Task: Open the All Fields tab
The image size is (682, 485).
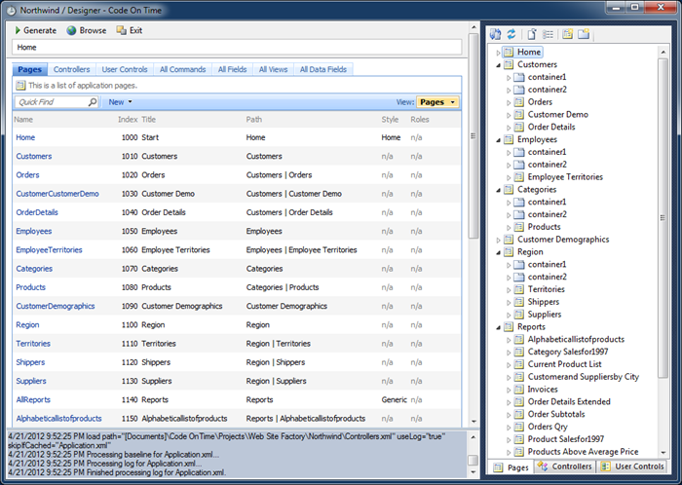Action: (232, 69)
